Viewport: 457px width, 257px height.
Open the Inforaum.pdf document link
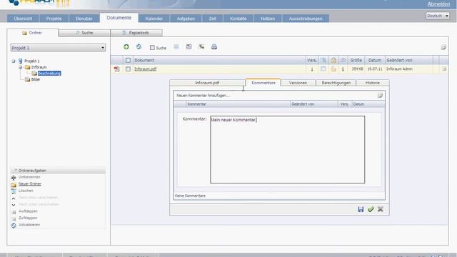click(x=146, y=69)
